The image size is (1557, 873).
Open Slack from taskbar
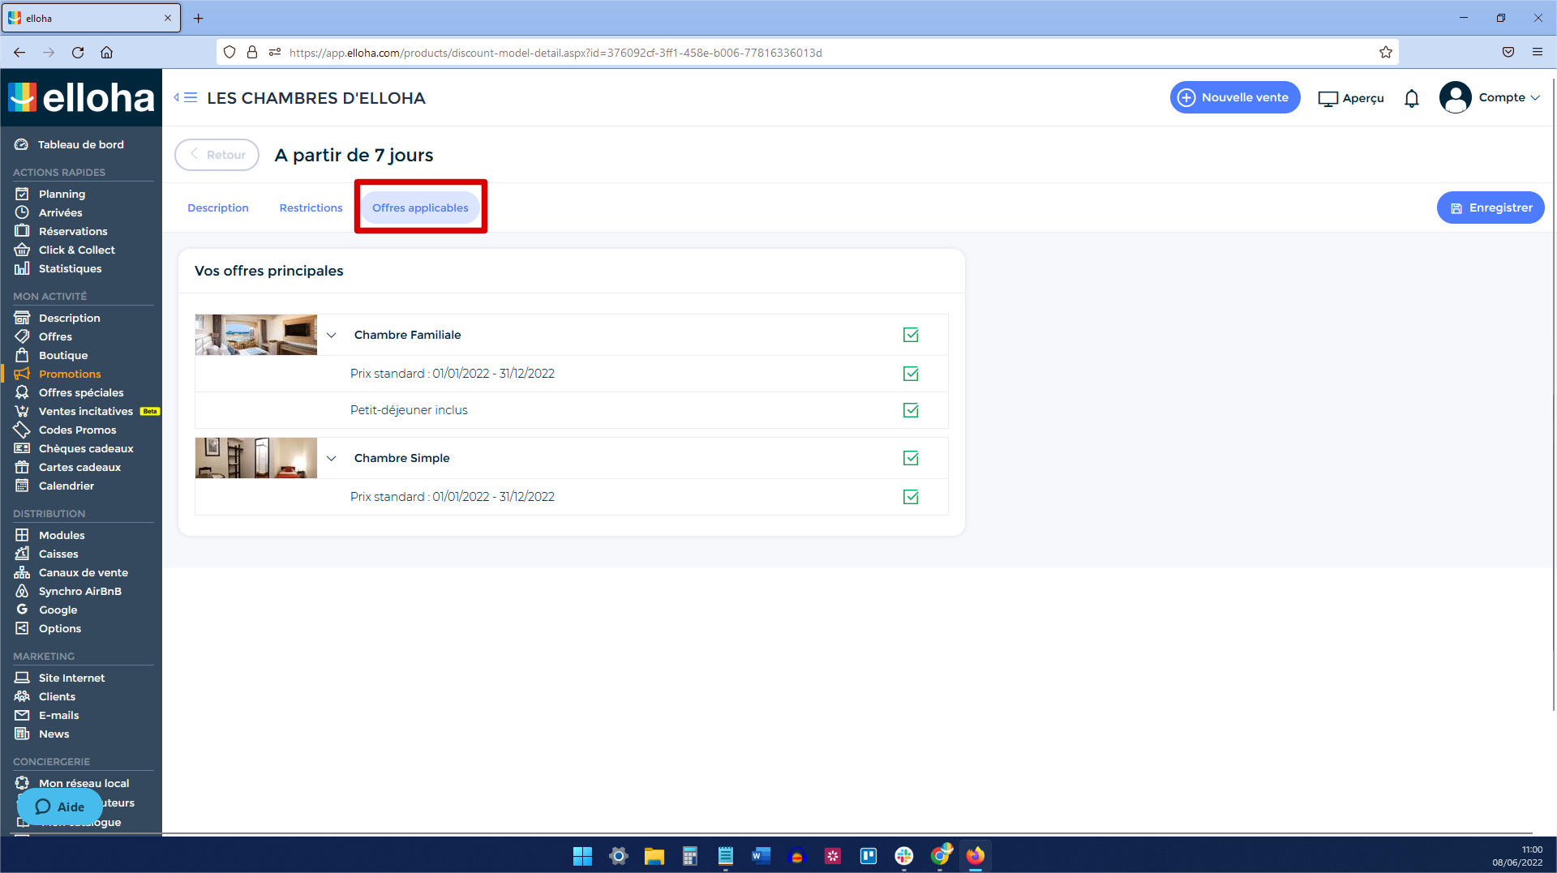tap(903, 856)
